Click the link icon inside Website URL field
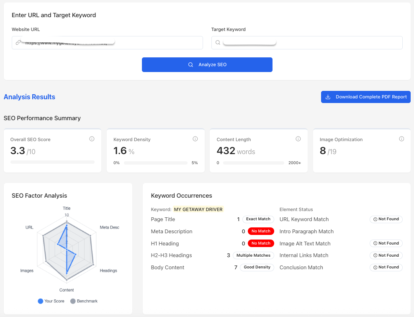The width and height of the screenshot is (414, 317). (18, 43)
